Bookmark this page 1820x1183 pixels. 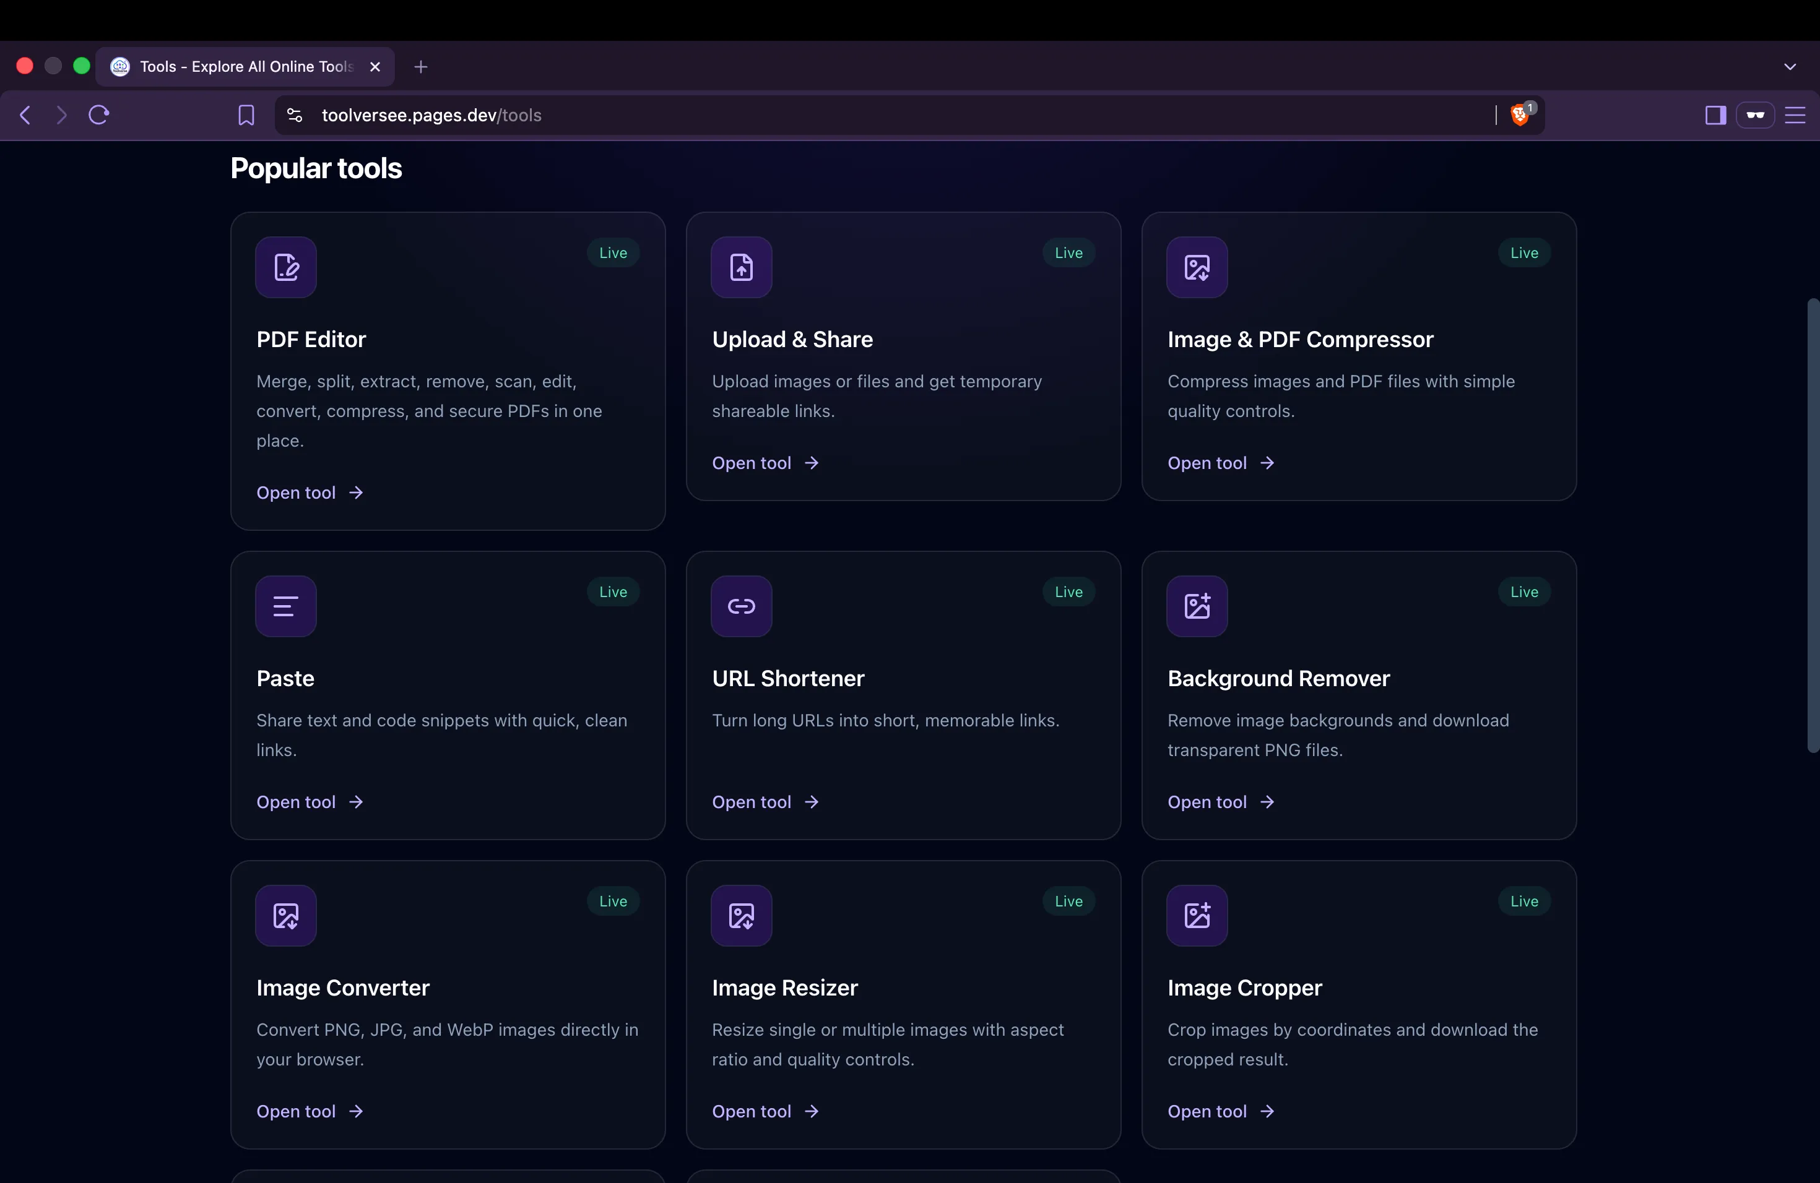pos(246,116)
